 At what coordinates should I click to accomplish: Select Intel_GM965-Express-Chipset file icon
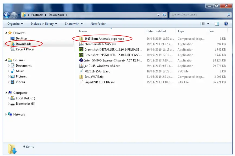tap(81, 60)
